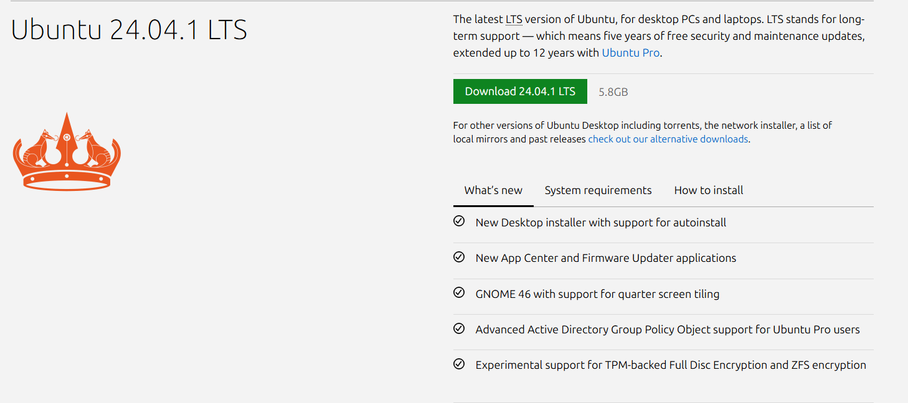Switch to the System requirements tab

[x=598, y=190]
